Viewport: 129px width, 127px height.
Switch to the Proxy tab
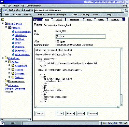coord(101,20)
